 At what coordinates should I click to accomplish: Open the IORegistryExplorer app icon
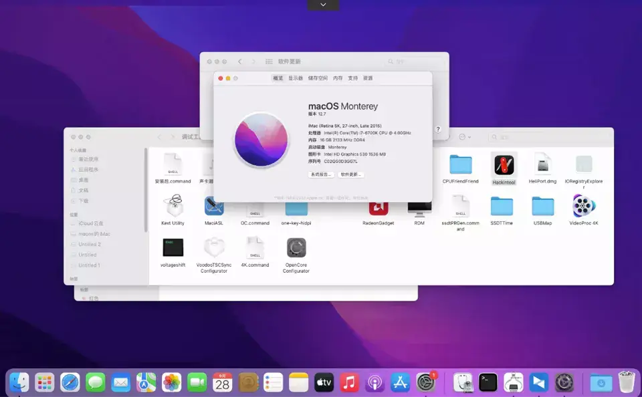[x=583, y=164]
